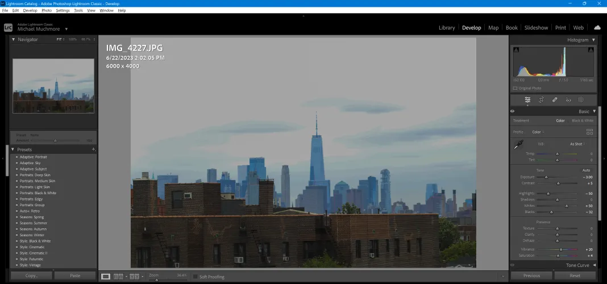The width and height of the screenshot is (607, 284).
Task: Toggle Basic panel visibility eye
Action: coord(513,111)
